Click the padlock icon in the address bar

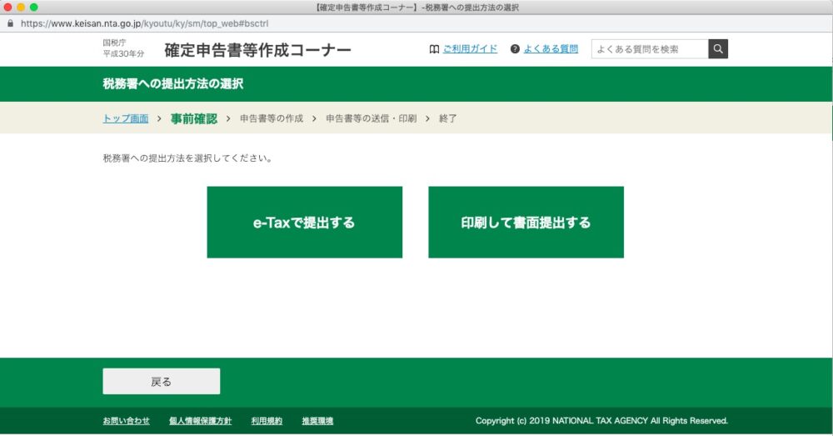[9, 23]
